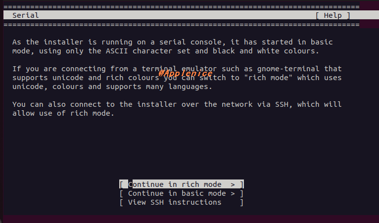Click the equals-sign separator above Serial
This screenshot has height=223, width=379.
coord(182,7)
